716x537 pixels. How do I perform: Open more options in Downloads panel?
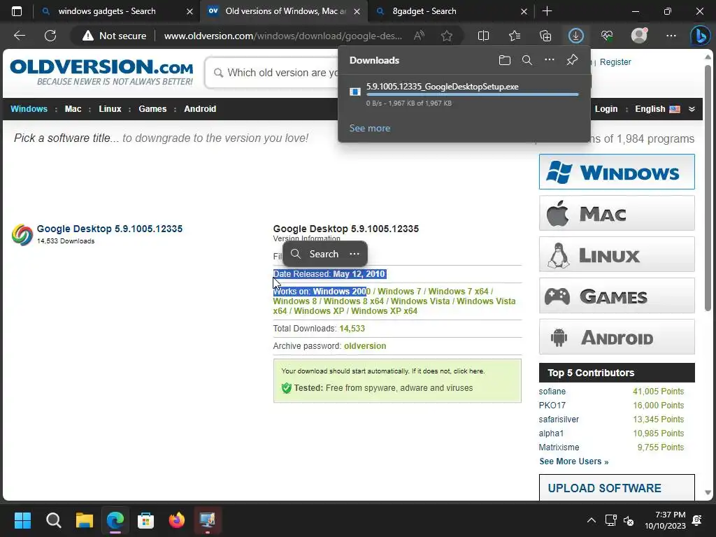550,60
